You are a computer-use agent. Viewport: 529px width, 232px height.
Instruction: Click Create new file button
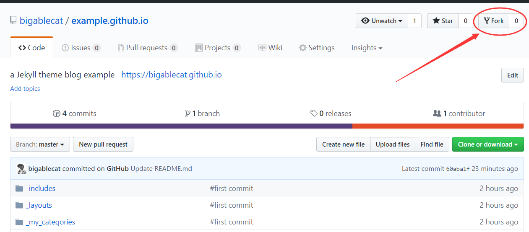coord(343,144)
